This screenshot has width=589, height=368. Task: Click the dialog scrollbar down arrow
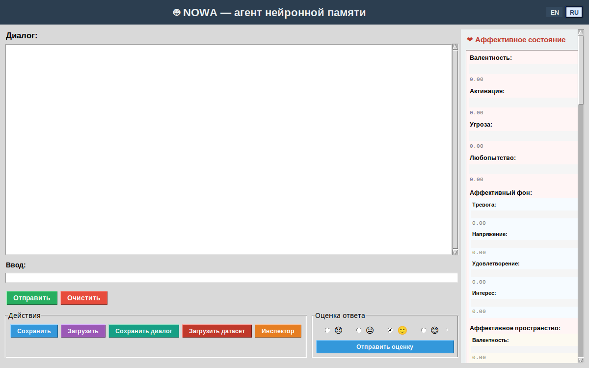(455, 252)
